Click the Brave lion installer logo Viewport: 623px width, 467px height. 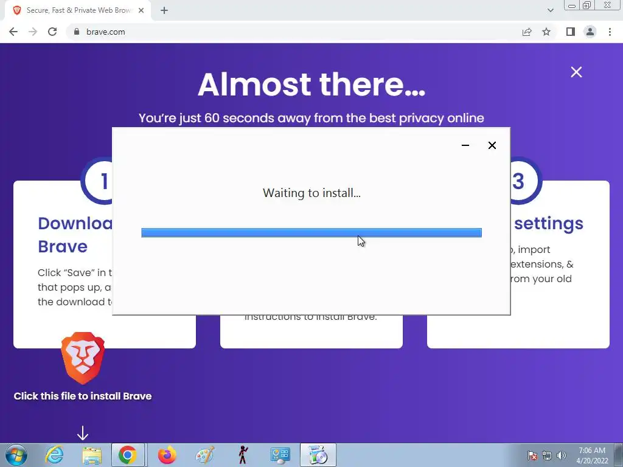[83, 358]
